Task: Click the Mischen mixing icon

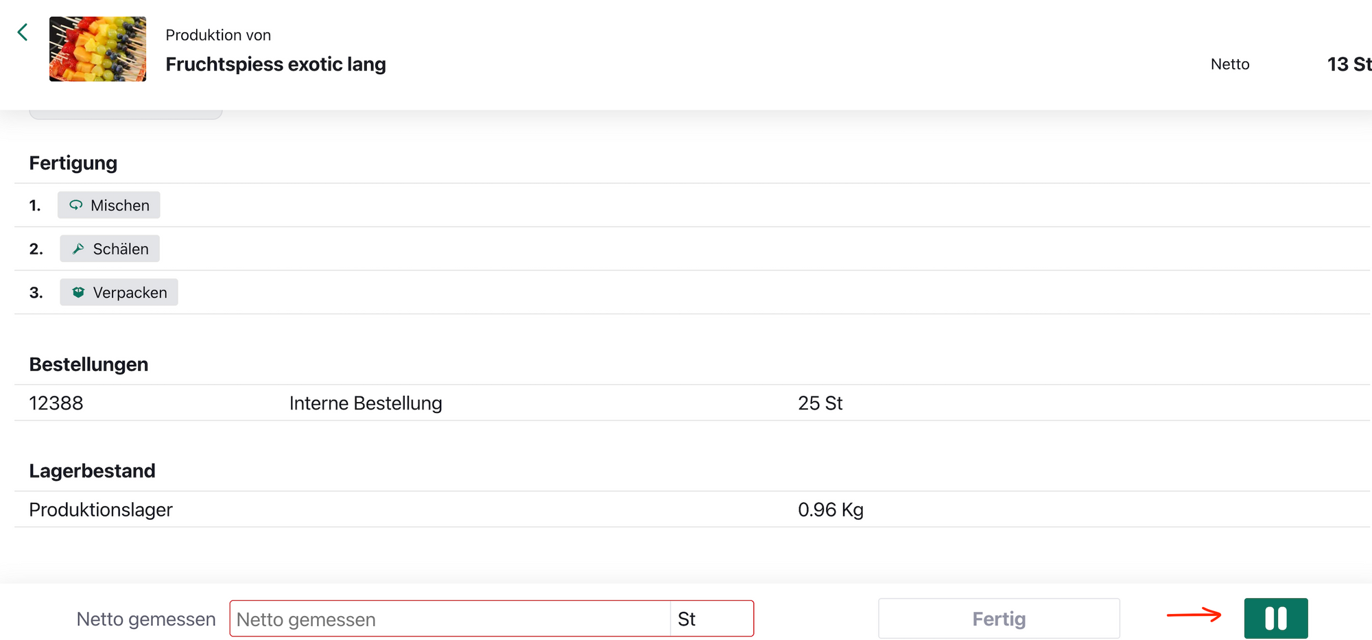Action: point(75,205)
